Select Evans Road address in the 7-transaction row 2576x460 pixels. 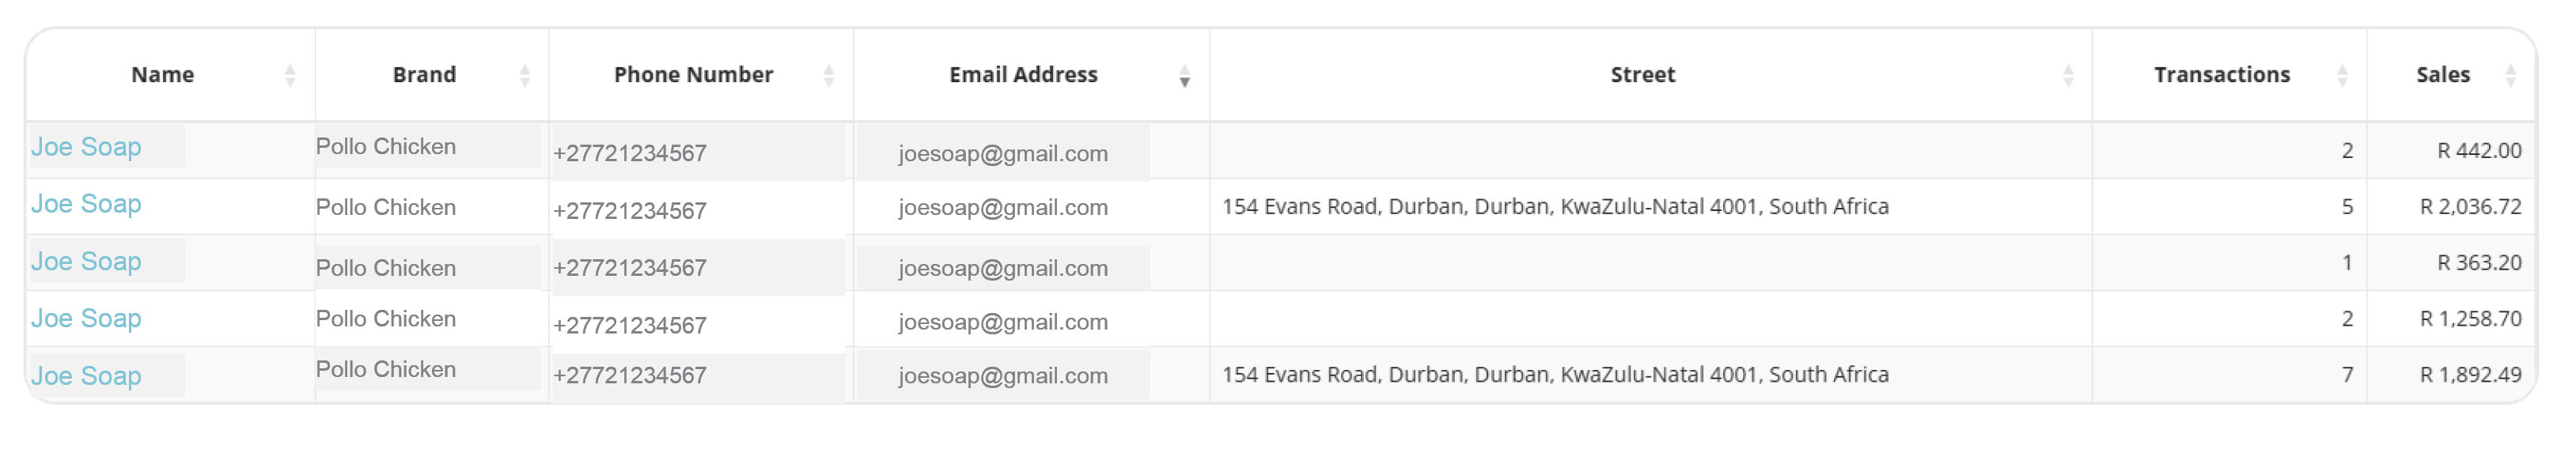pos(1555,375)
